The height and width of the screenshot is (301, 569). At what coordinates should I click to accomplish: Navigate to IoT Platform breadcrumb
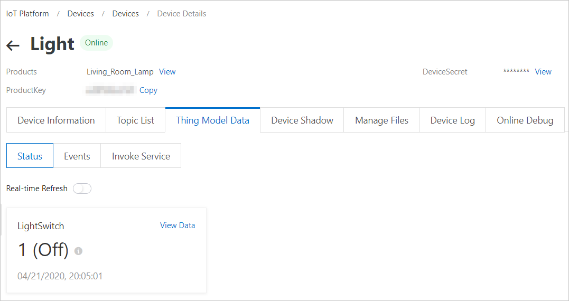(27, 14)
